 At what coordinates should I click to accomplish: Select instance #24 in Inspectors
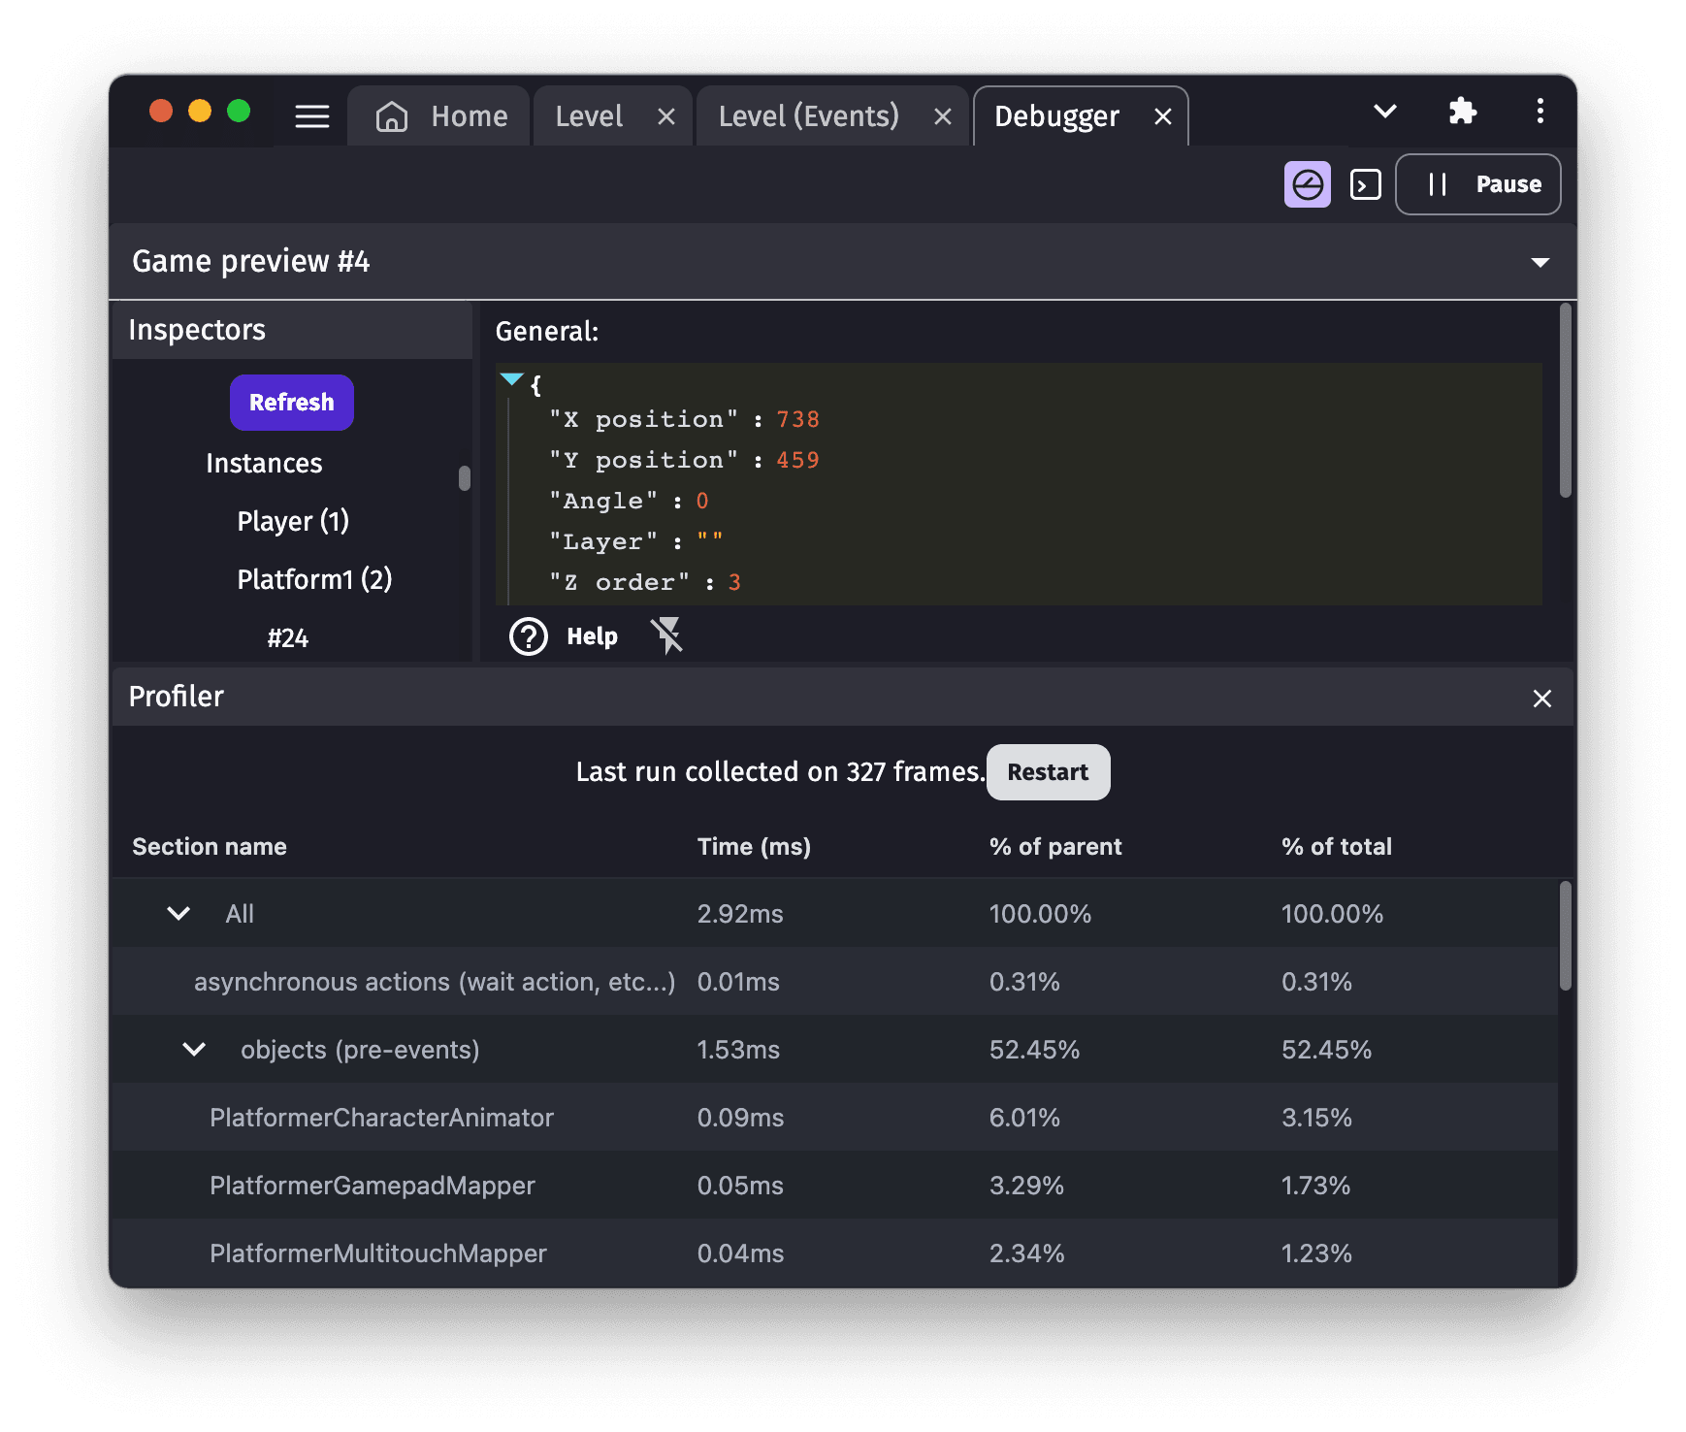pos(288,638)
